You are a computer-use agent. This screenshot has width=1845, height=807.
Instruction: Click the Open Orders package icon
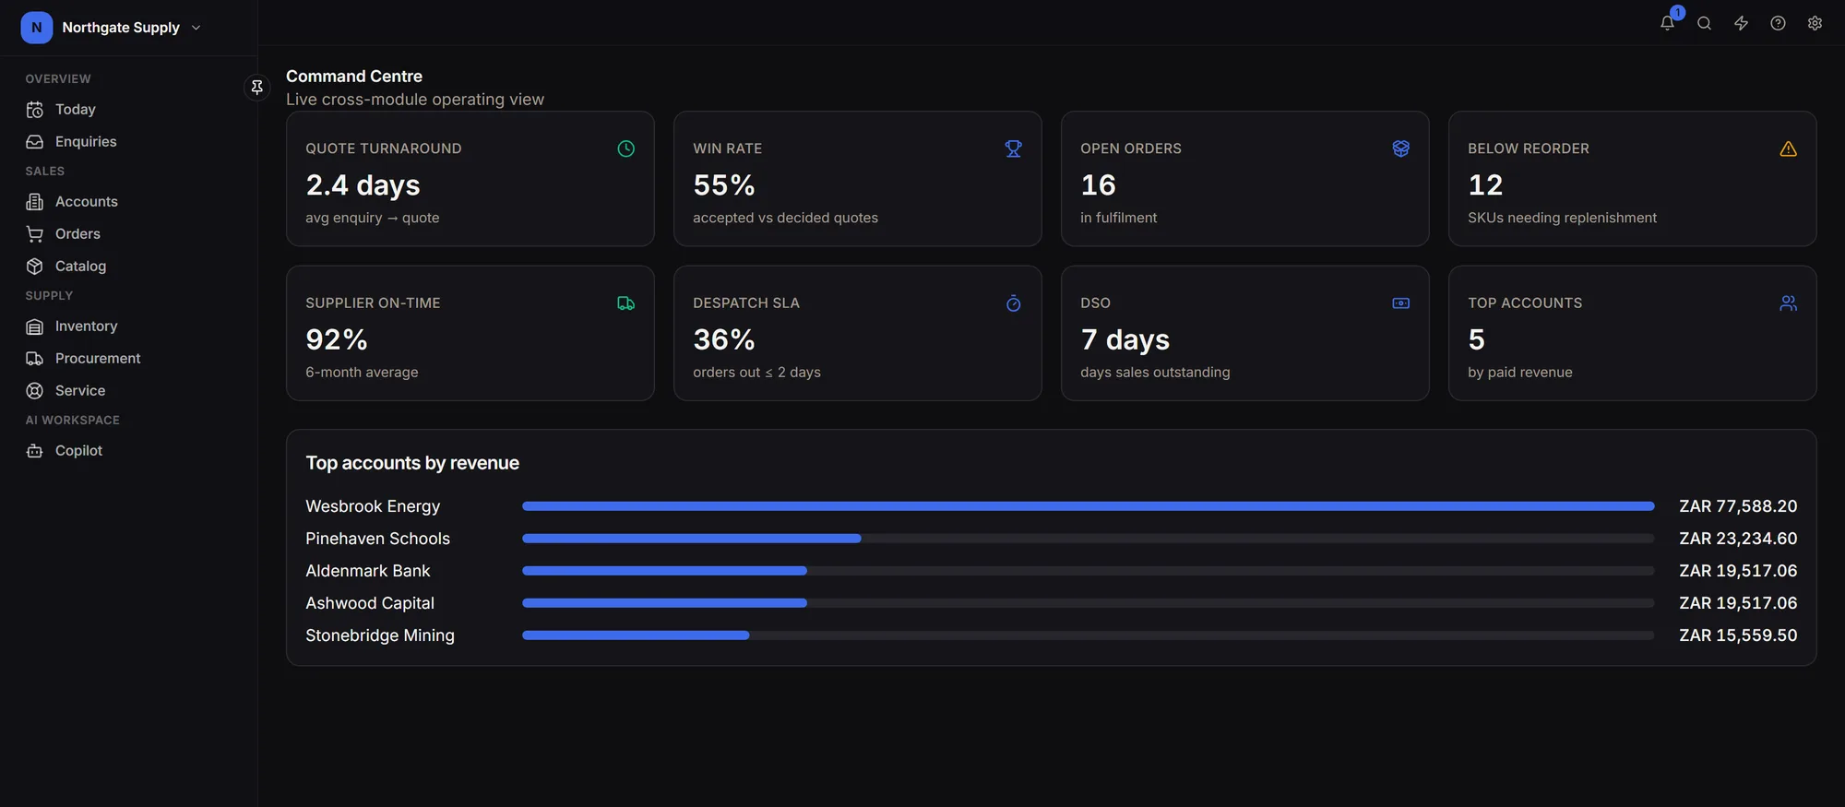click(1400, 148)
